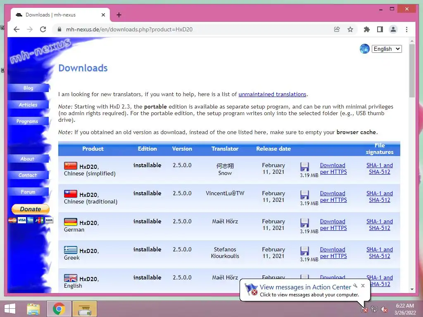Open a new browser tab
The width and height of the screenshot is (423, 317).
[119, 15]
